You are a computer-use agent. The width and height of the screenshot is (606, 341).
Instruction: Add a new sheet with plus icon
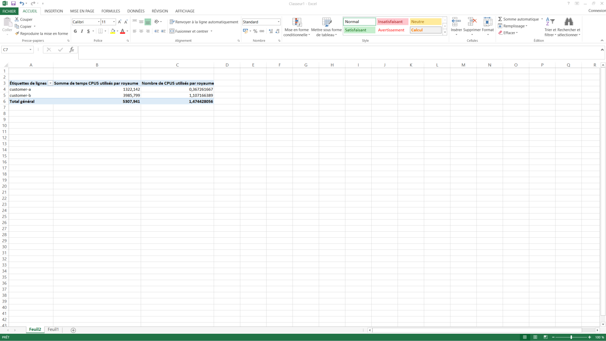(x=73, y=330)
